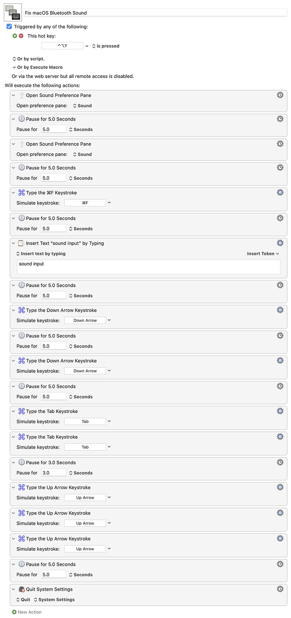Click the macro icon next to the name field
The width and height of the screenshot is (291, 618).
(x=12, y=12)
